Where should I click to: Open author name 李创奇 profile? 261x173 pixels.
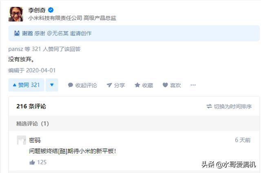[x=36, y=10]
